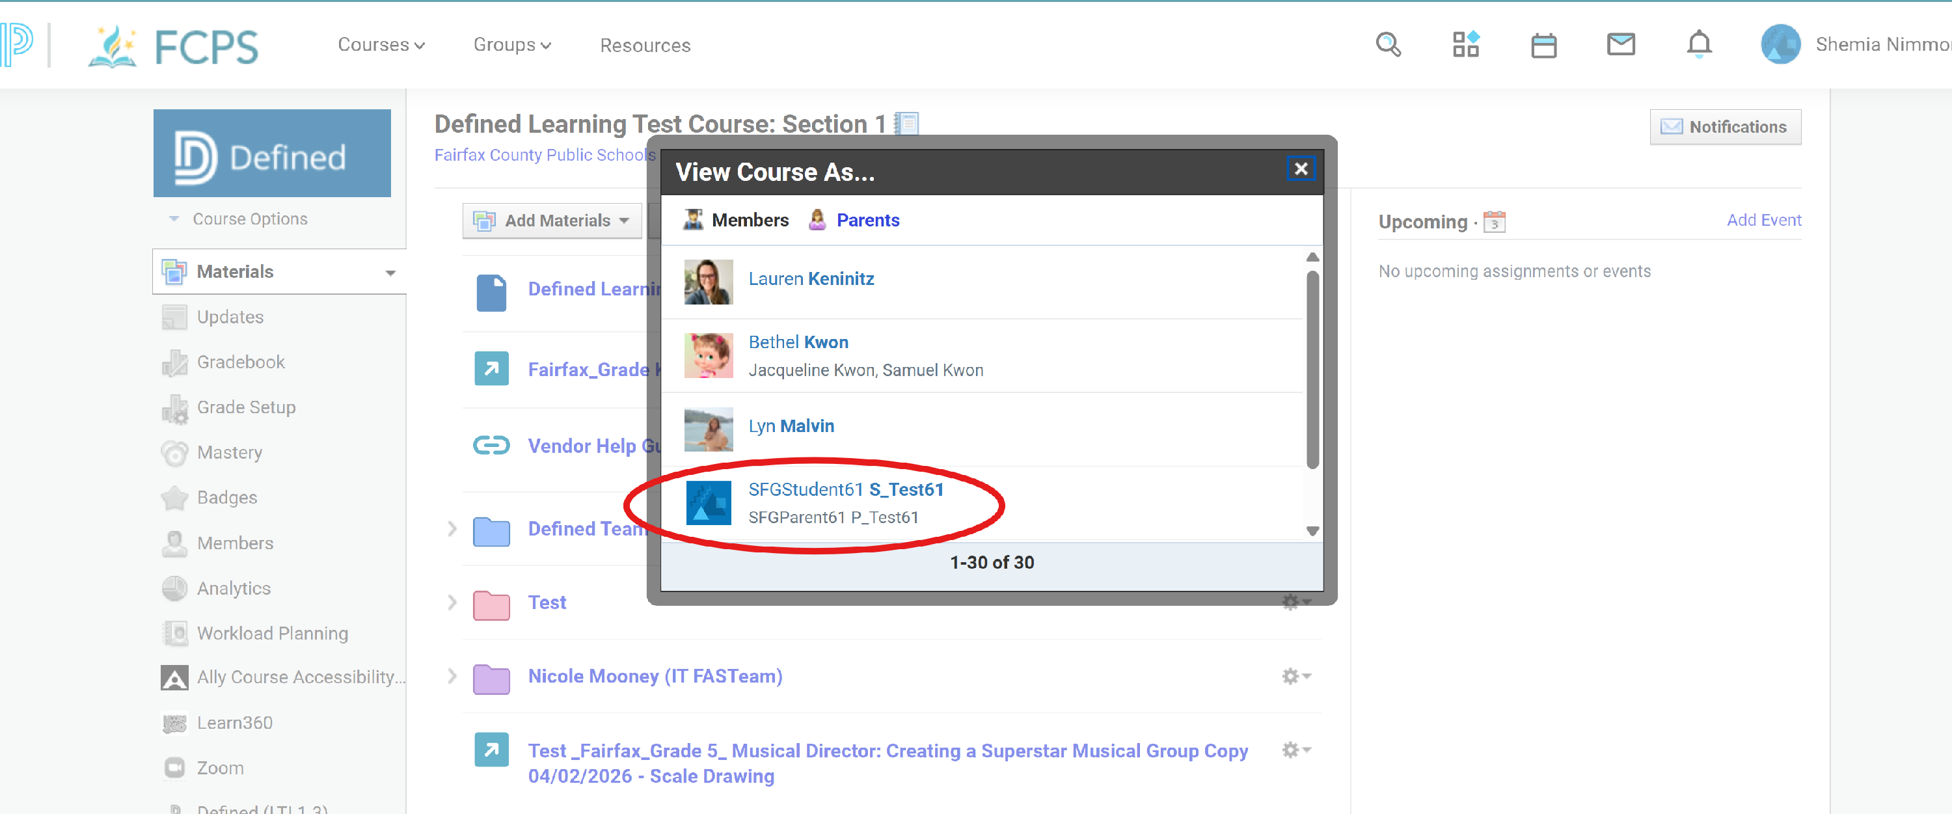The height and width of the screenshot is (814, 1952).
Task: Open the notifications bell icon
Action: pos(1699,45)
